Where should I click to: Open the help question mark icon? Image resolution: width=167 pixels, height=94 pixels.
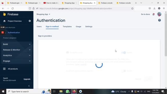tap(159, 20)
